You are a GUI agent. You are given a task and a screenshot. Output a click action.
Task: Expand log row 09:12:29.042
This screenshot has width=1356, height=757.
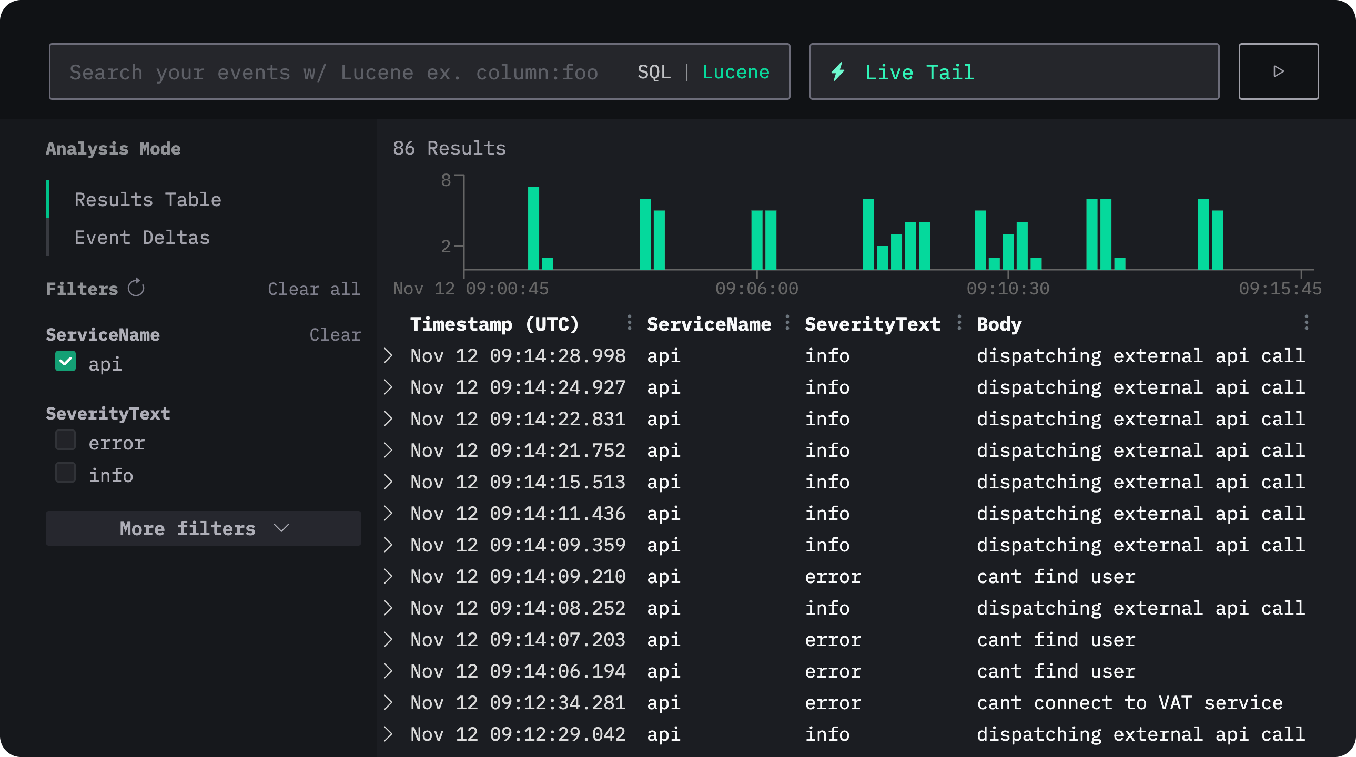[389, 734]
